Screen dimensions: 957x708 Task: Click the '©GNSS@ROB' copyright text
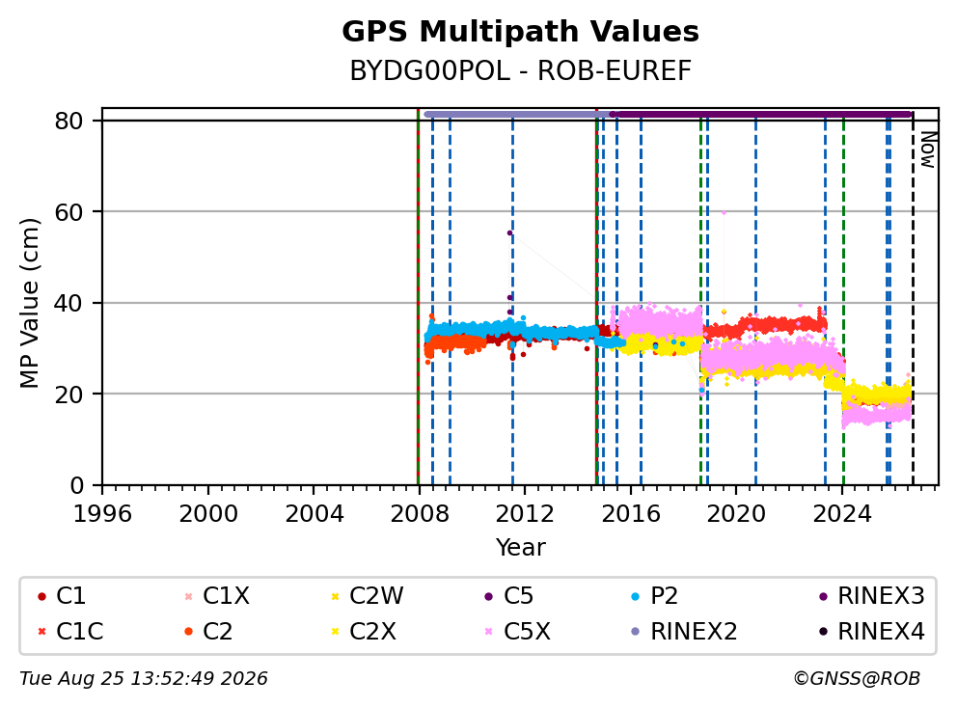[x=857, y=679]
